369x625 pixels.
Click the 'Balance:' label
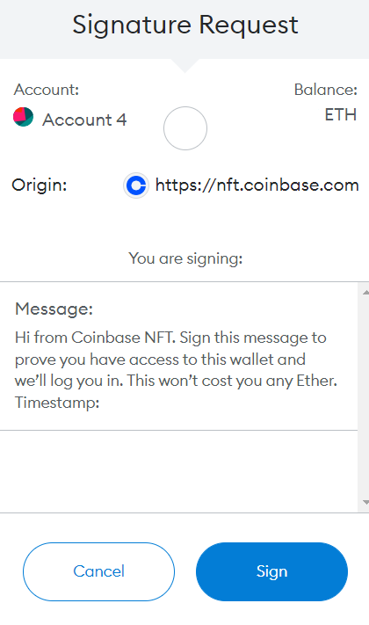[326, 90]
